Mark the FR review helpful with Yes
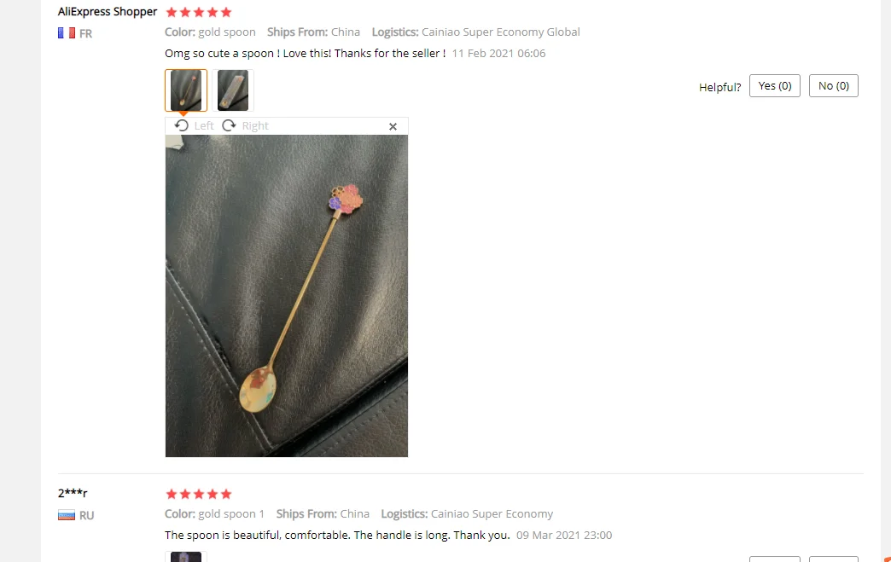The image size is (891, 562). tap(775, 86)
